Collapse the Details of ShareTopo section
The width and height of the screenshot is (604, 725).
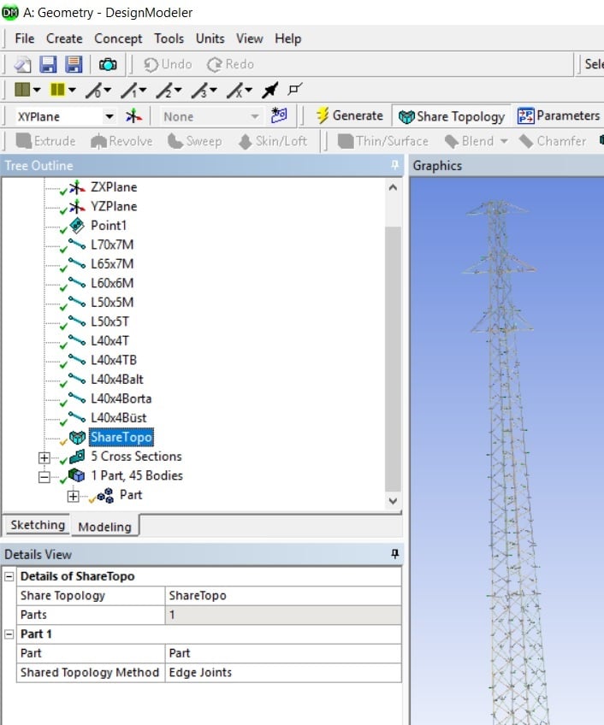click(x=9, y=576)
